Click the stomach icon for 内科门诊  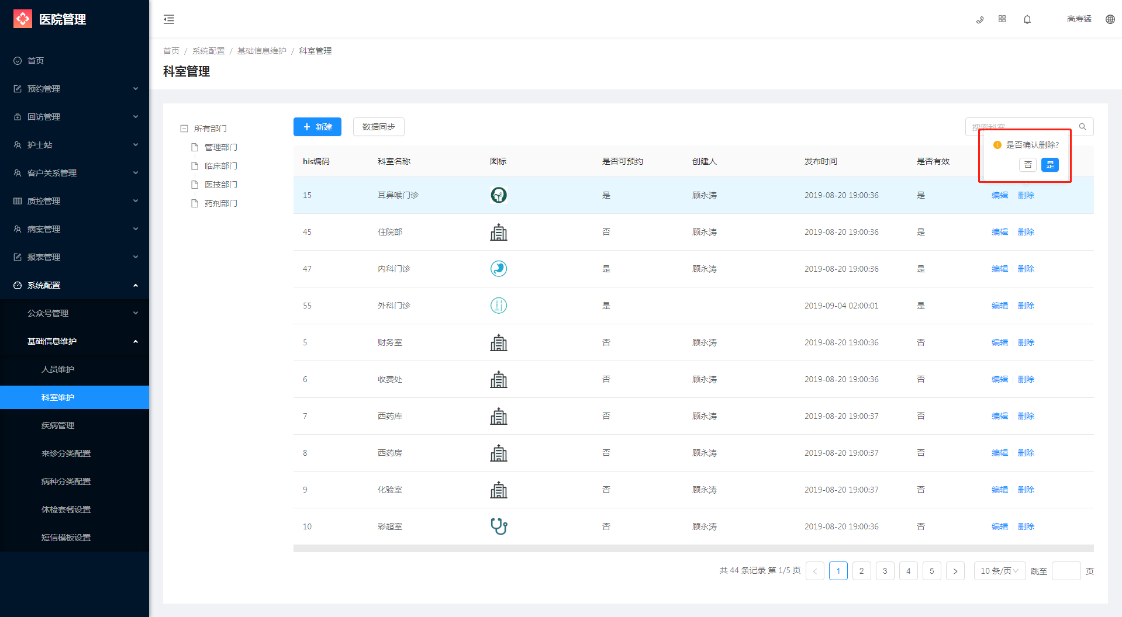(499, 269)
